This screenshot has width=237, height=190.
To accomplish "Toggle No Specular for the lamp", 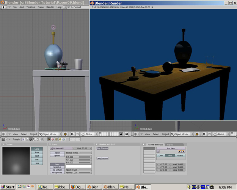I will 57,173.
